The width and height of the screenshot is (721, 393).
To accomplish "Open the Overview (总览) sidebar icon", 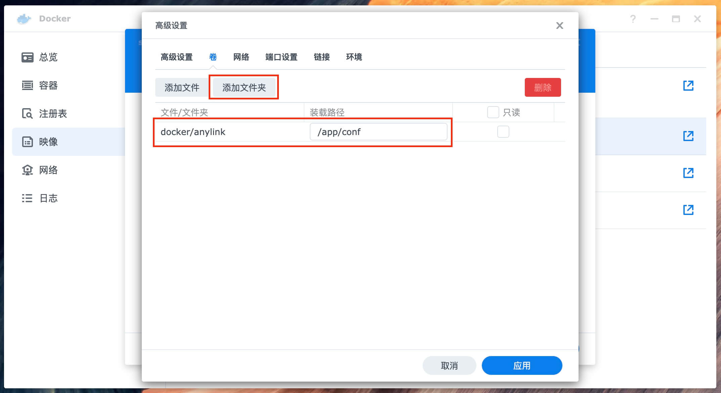I will pyautogui.click(x=27, y=57).
